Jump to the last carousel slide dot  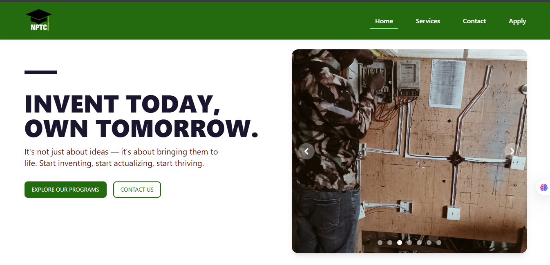coord(439,243)
